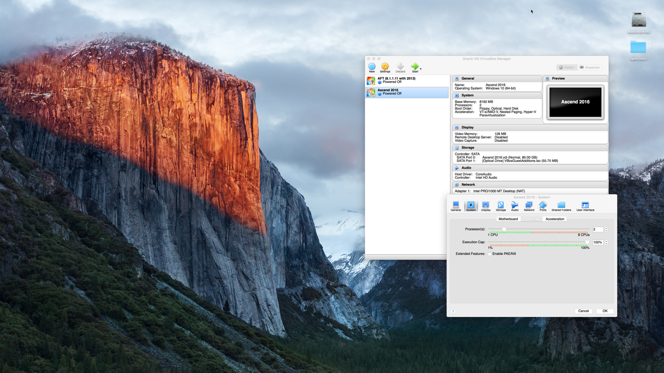664x373 pixels.
Task: Click 'Intel HD Audio' controller value
Action: tap(486, 178)
